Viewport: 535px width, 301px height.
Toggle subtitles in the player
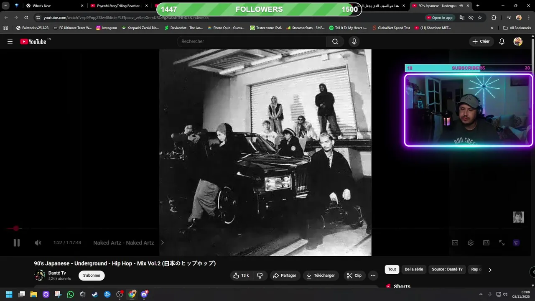point(455,243)
